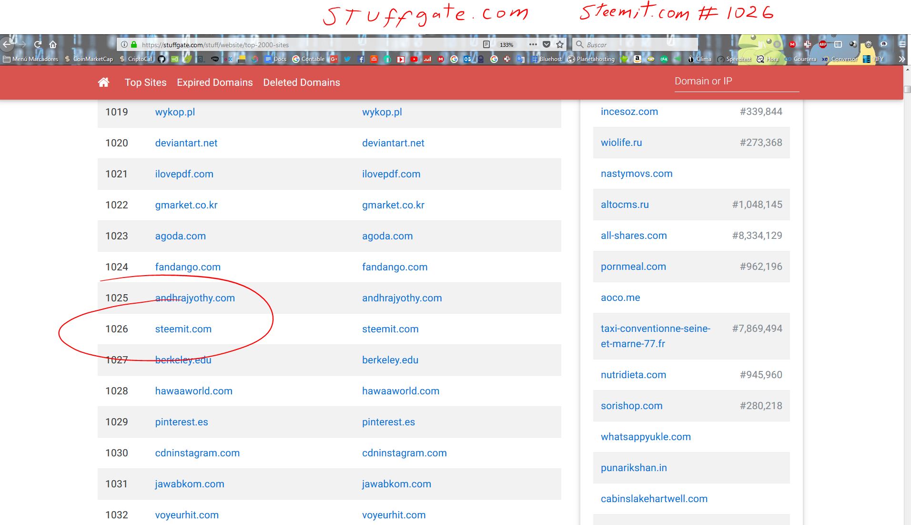Open ilovepdf.com in rank 1021 row
This screenshot has width=911, height=525.
tap(184, 174)
